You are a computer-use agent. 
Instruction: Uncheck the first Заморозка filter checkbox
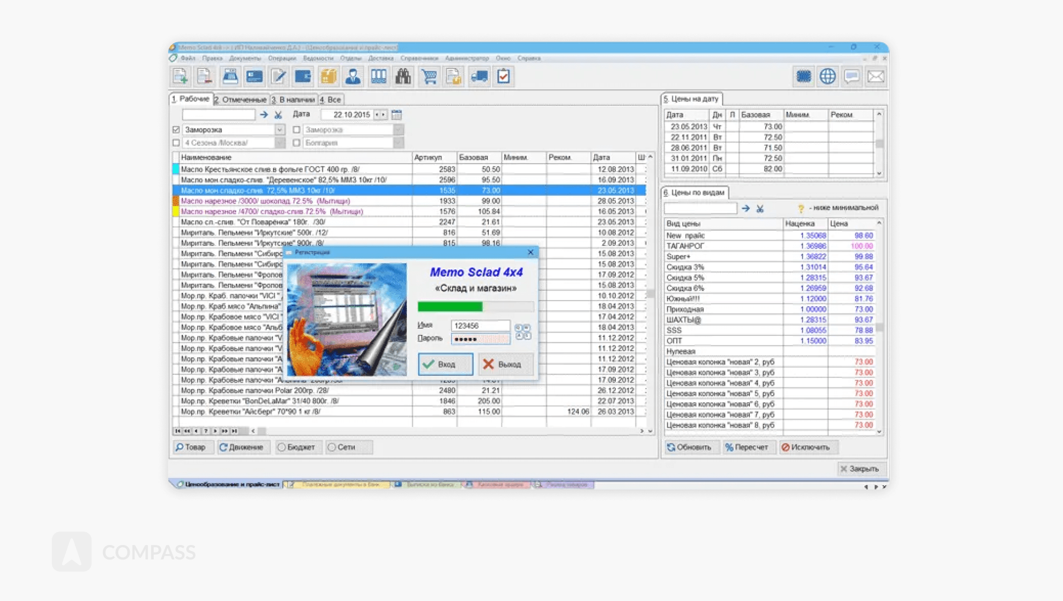tap(176, 130)
